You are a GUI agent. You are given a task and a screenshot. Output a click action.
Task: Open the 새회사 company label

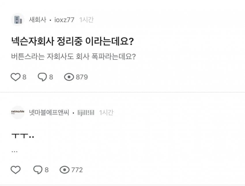37,20
